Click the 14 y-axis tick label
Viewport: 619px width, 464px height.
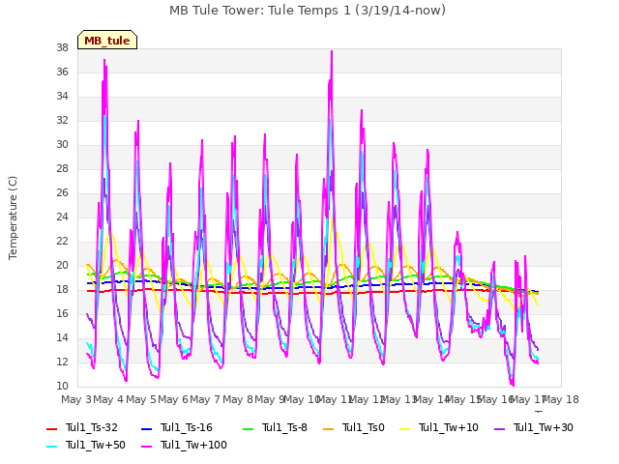62,337
